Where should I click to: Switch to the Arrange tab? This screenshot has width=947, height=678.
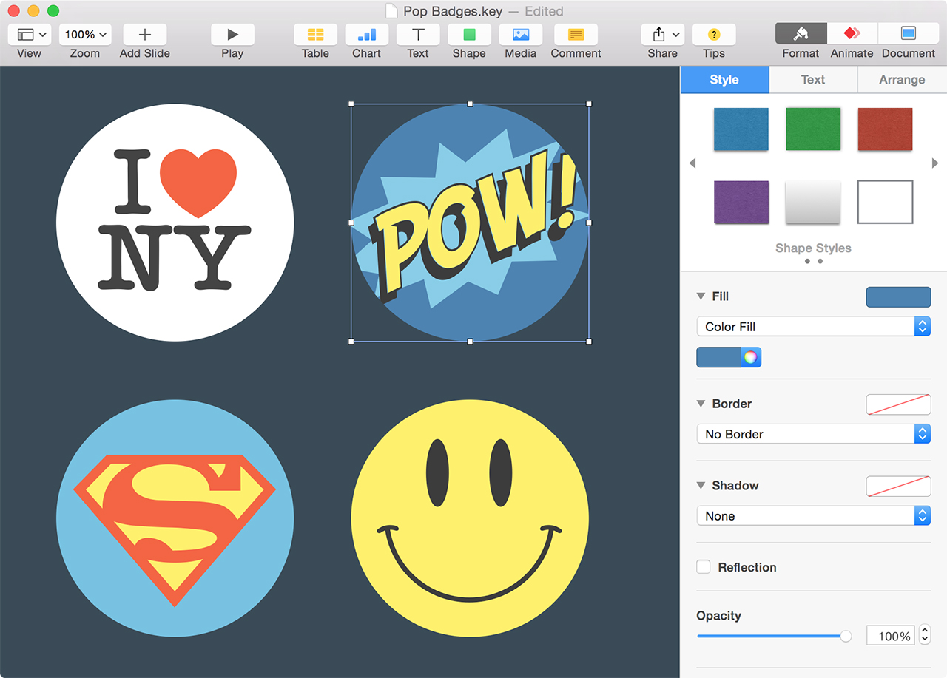coord(902,80)
